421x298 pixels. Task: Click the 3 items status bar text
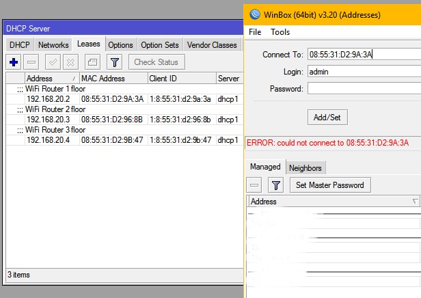click(x=18, y=275)
